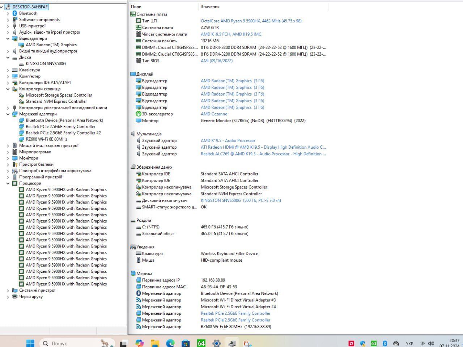Open Microsoft Store from the taskbar

click(x=186, y=343)
